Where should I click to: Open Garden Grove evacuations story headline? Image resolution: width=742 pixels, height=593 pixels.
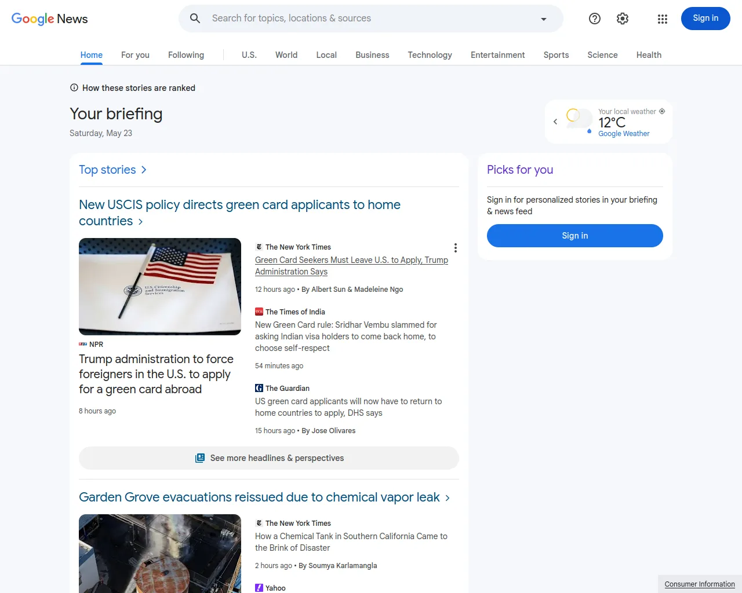point(259,497)
